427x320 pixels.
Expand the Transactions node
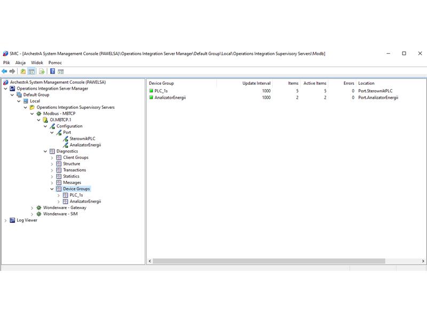pos(52,170)
